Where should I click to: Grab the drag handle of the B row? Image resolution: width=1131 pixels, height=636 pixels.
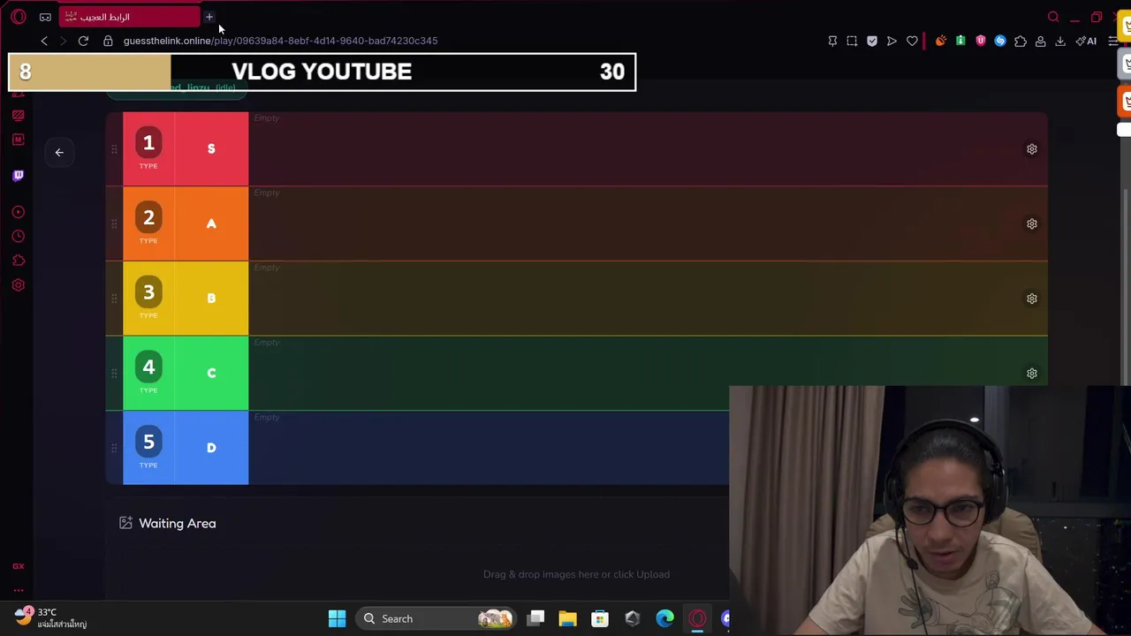[114, 299]
